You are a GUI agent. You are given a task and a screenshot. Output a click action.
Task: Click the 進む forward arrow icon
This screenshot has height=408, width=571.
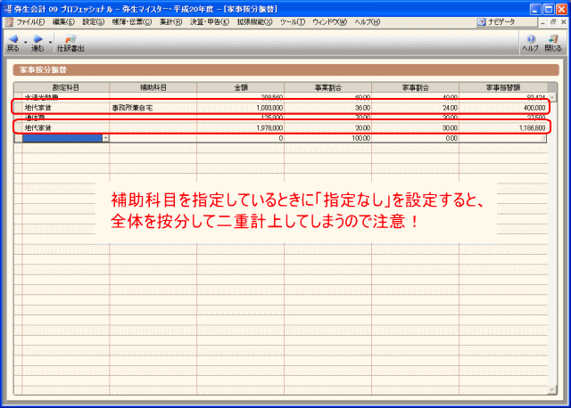pos(37,39)
